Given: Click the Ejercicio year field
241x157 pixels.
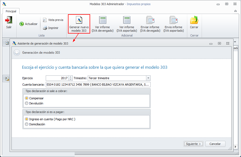Looking at the screenshot, I should pyautogui.click(x=57, y=78).
